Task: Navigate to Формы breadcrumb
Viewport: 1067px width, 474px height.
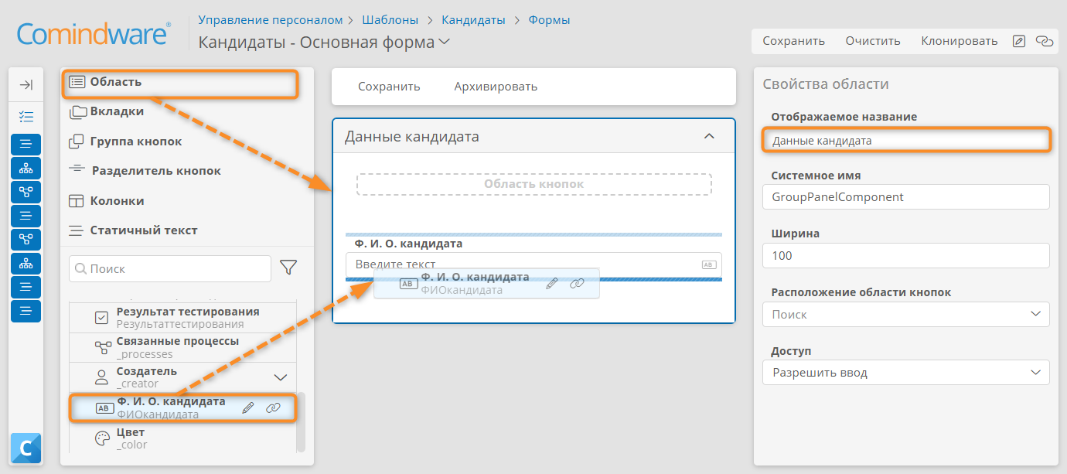Action: (x=549, y=20)
